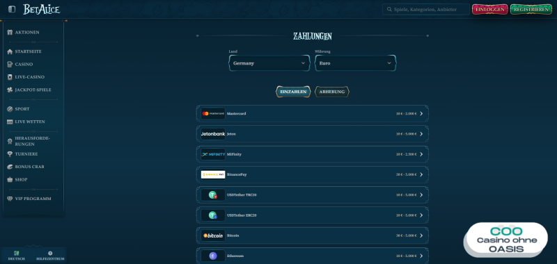Expand the Mastercard row chevron
557x264 pixels.
[421, 114]
